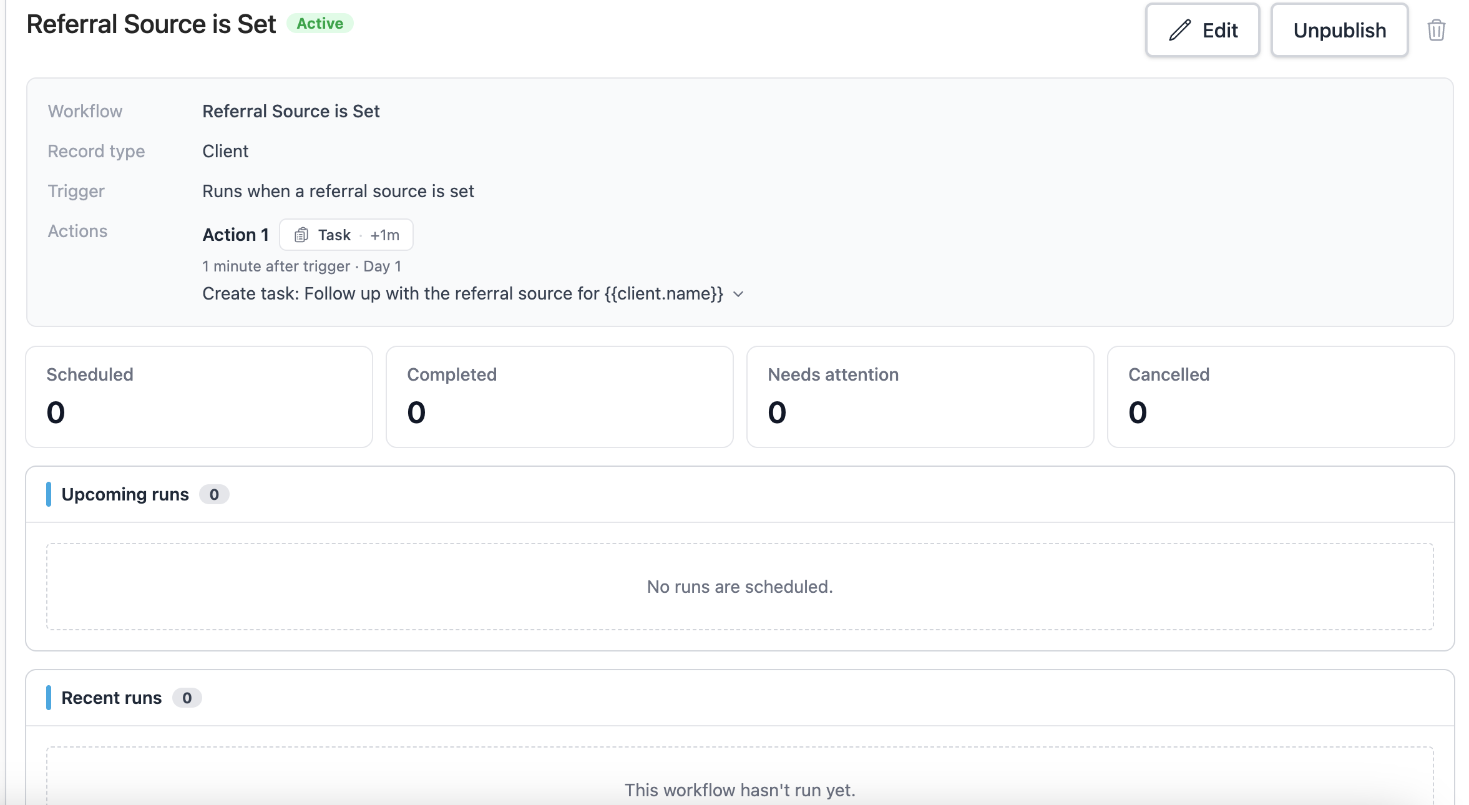Open the Completed runs stat card
This screenshot has height=805, width=1469.
tap(560, 397)
